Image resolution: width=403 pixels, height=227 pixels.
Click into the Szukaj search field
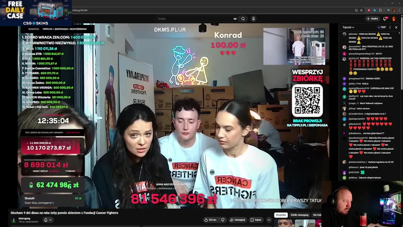[x=195, y=19]
